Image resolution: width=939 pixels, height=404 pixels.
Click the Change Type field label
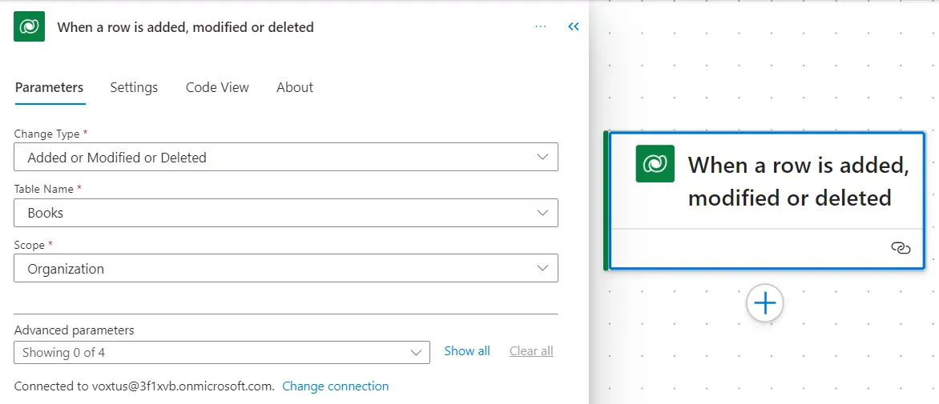pos(46,134)
